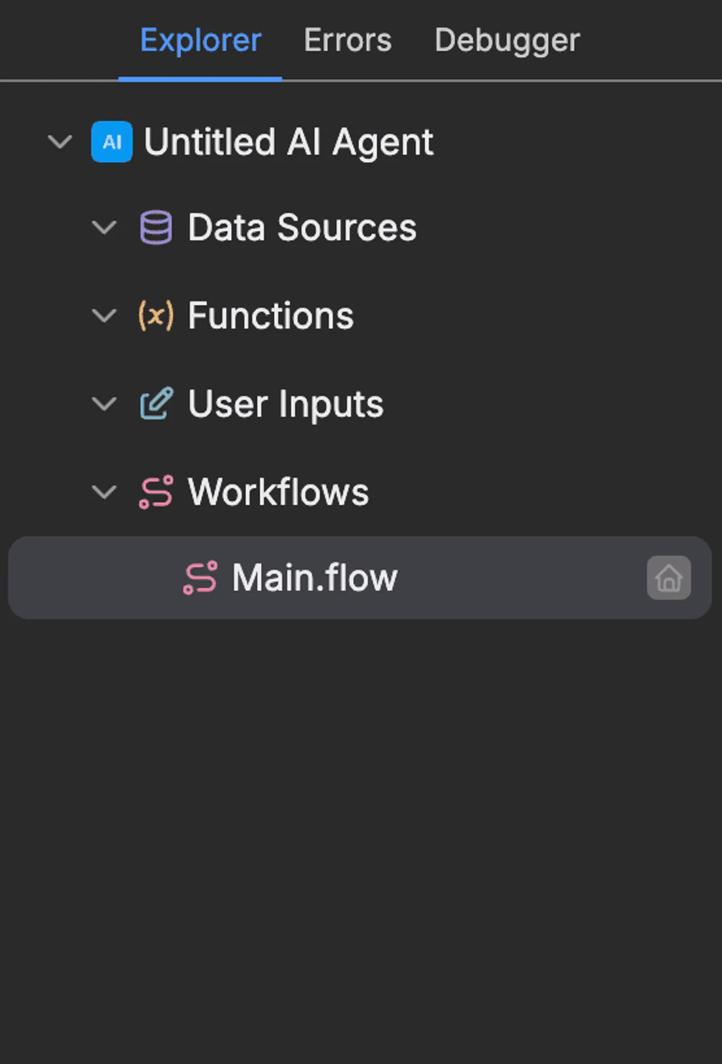Screen dimensions: 722x1064
Task: Collapse the Untitled AI Agent tree
Action: click(60, 142)
